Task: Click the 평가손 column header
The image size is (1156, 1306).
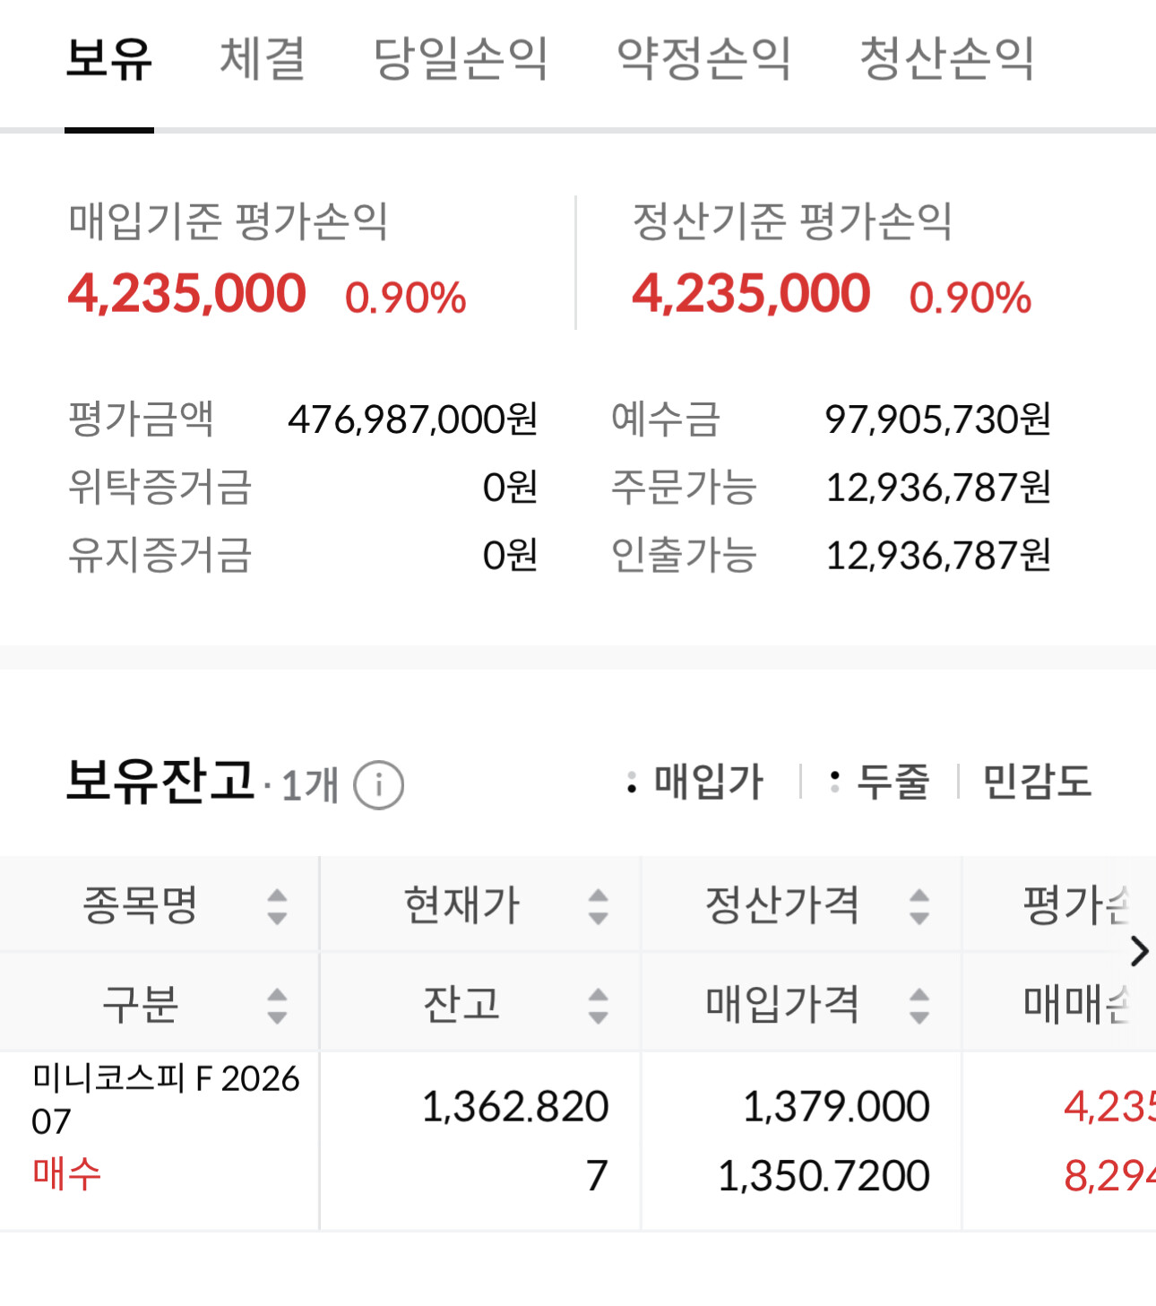Action: point(1075,904)
